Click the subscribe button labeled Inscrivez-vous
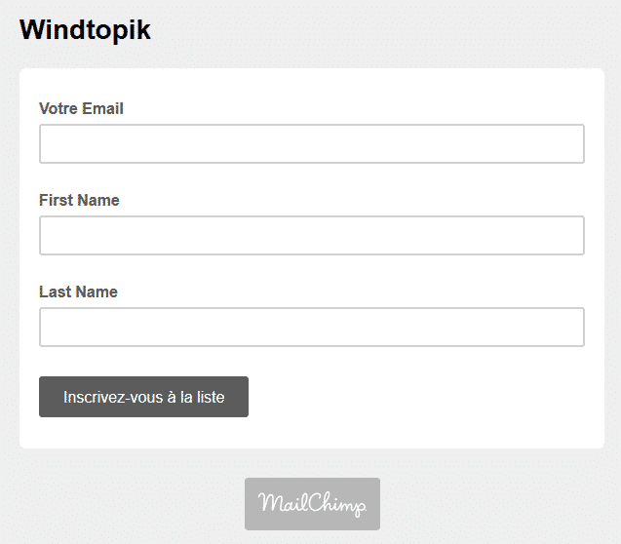This screenshot has width=621, height=544. click(x=143, y=397)
